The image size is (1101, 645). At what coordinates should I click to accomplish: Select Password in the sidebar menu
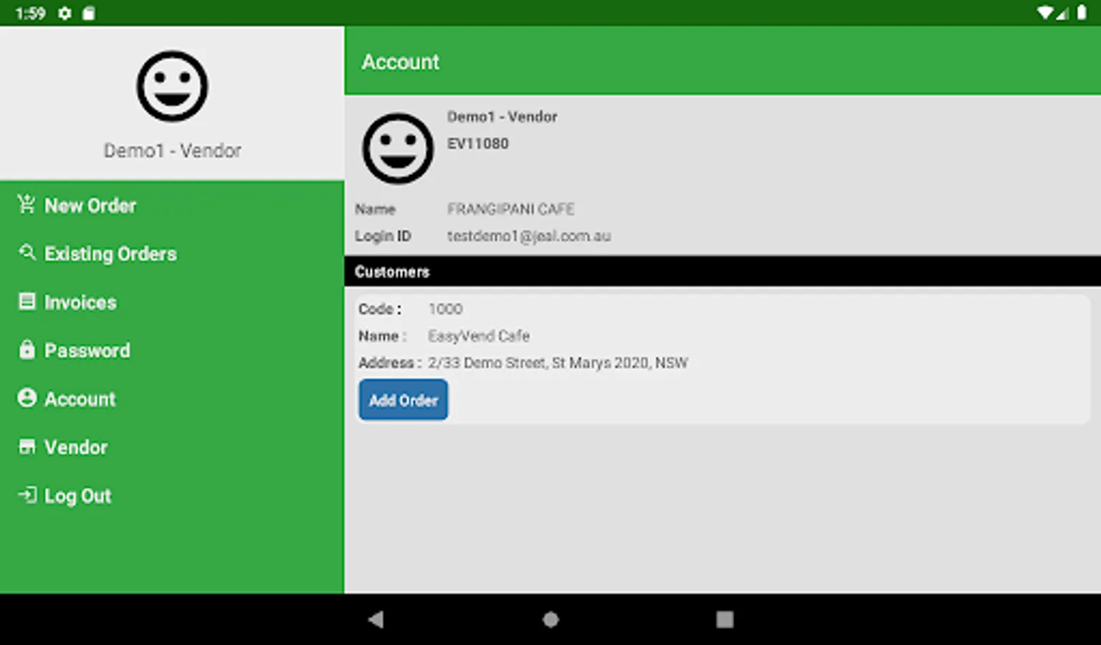tap(172, 350)
